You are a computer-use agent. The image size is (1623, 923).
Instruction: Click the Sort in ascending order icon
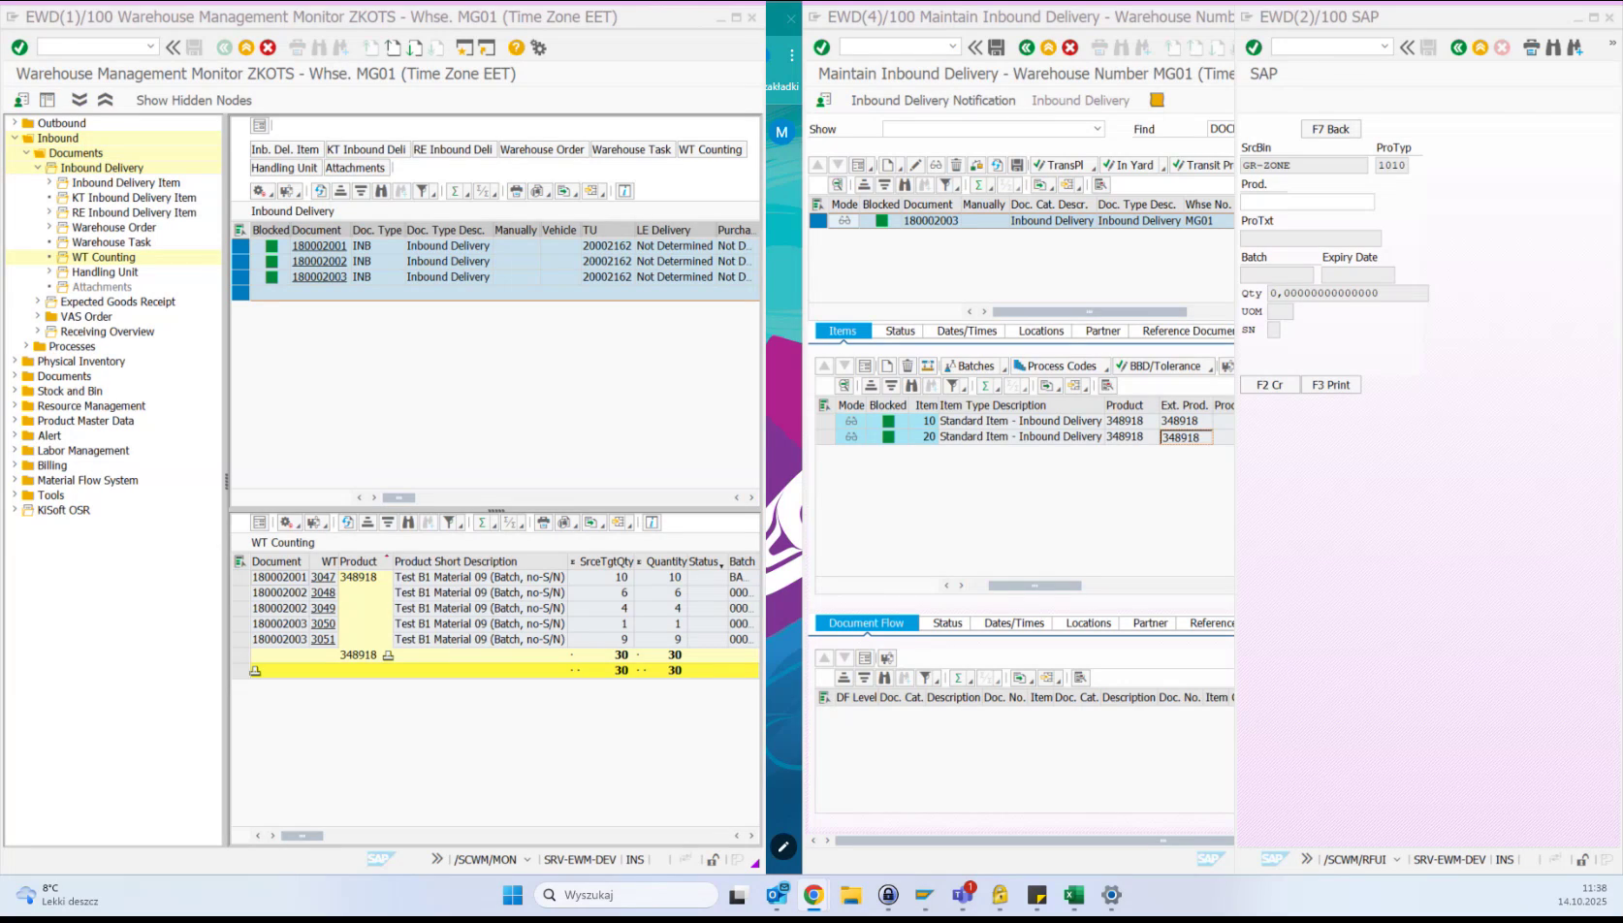[339, 190]
